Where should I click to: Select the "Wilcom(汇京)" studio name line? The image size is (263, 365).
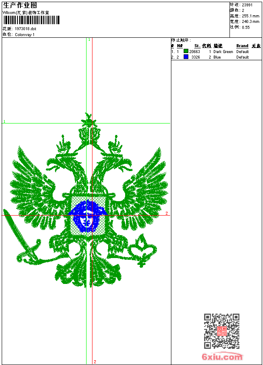click(x=26, y=13)
